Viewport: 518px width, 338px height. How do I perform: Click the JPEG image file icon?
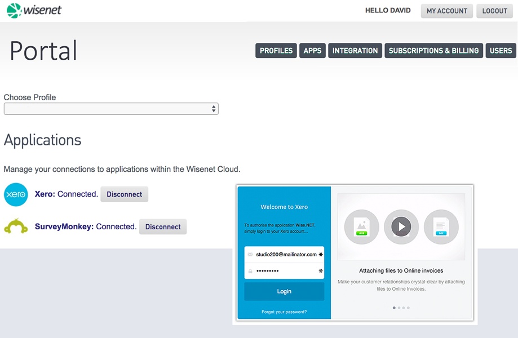click(361, 227)
